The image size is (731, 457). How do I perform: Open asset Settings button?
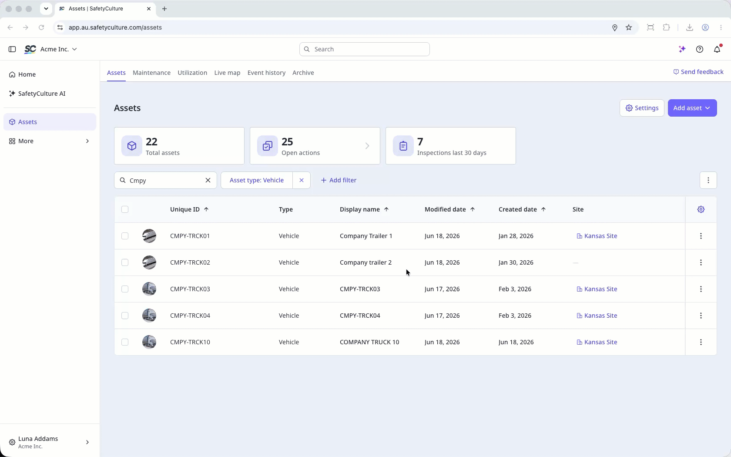(x=642, y=108)
